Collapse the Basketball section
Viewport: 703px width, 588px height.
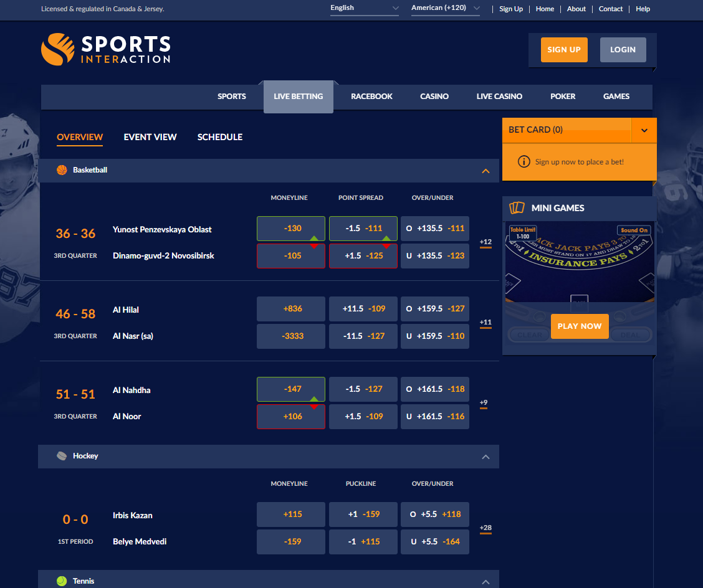(x=485, y=170)
